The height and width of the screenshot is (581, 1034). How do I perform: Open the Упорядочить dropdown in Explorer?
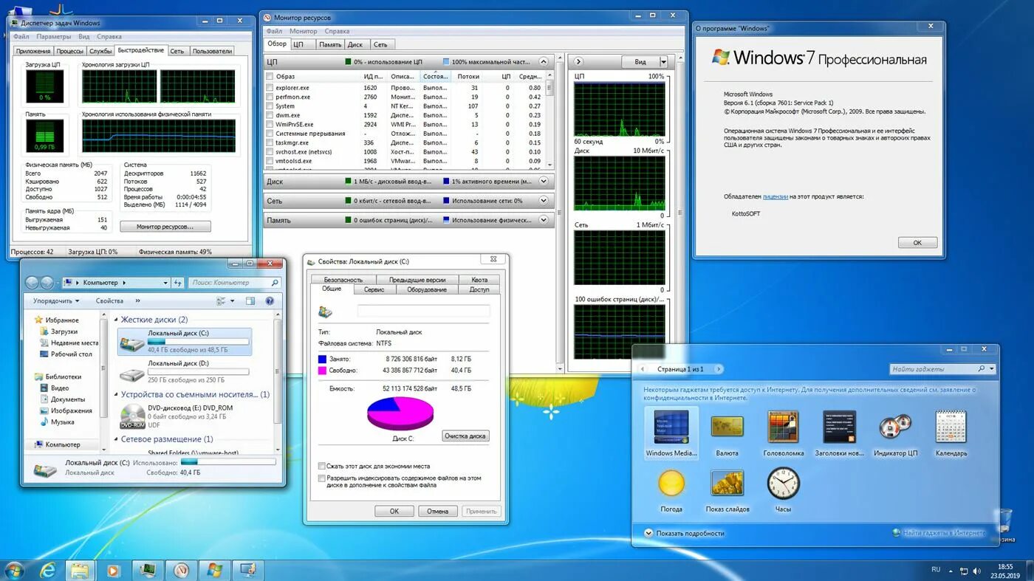(x=55, y=301)
